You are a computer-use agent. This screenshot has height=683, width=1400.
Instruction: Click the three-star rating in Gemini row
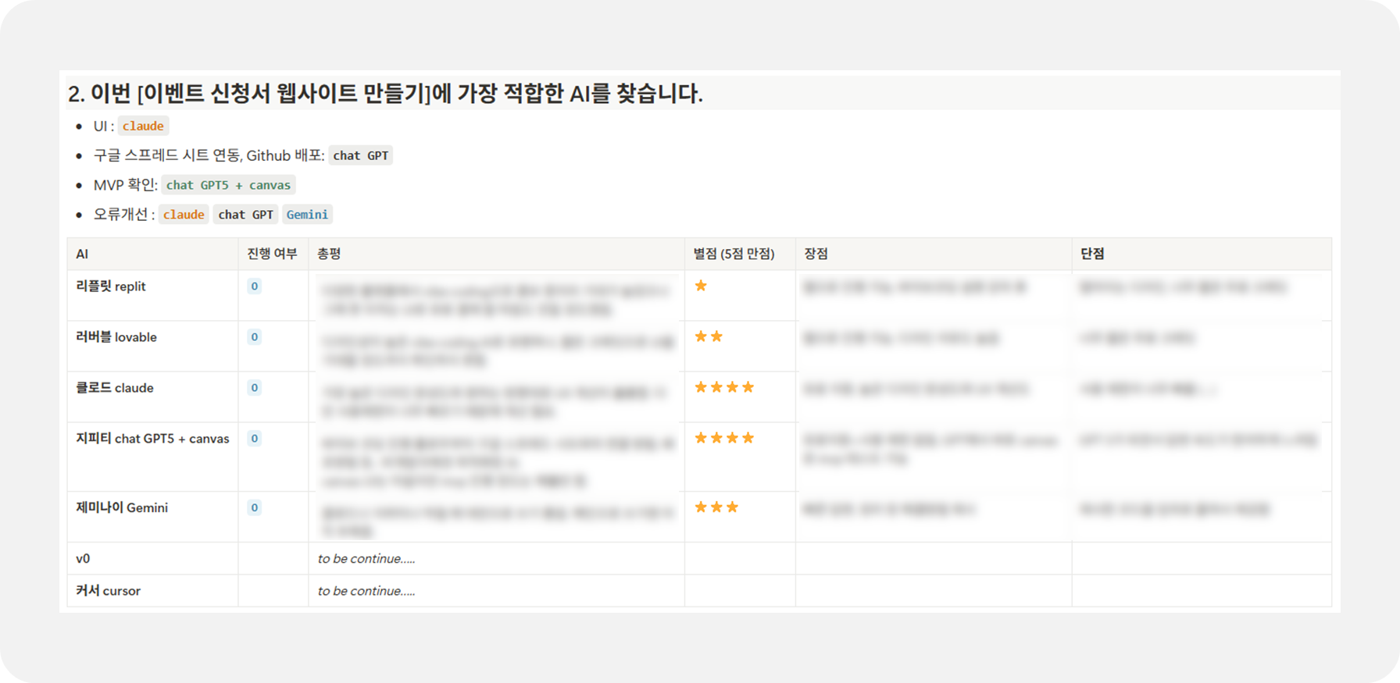[x=716, y=507]
